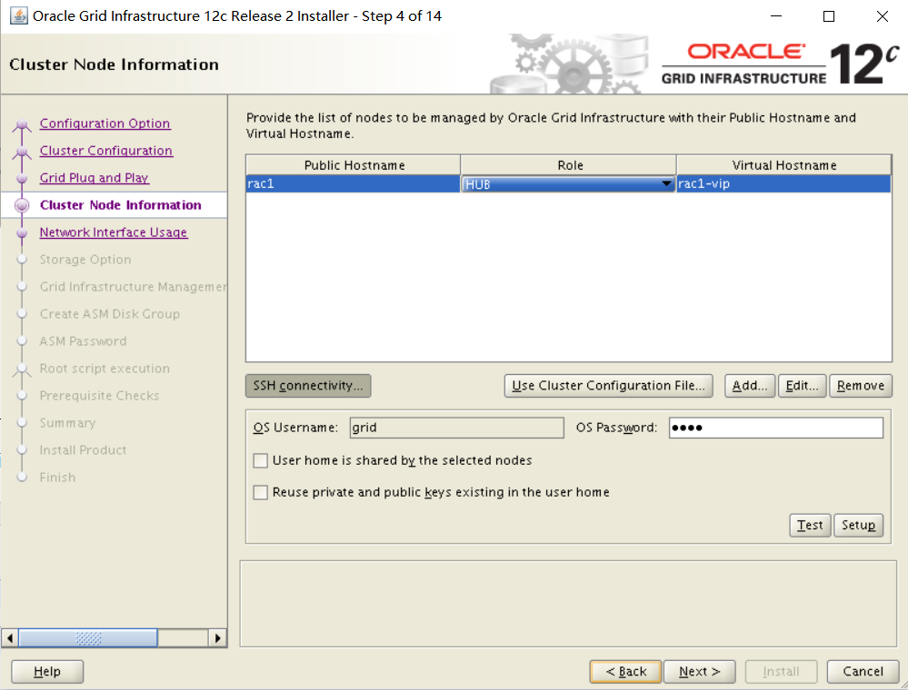The height and width of the screenshot is (690, 908).
Task: Click the Install Product step label
Action: tap(83, 449)
